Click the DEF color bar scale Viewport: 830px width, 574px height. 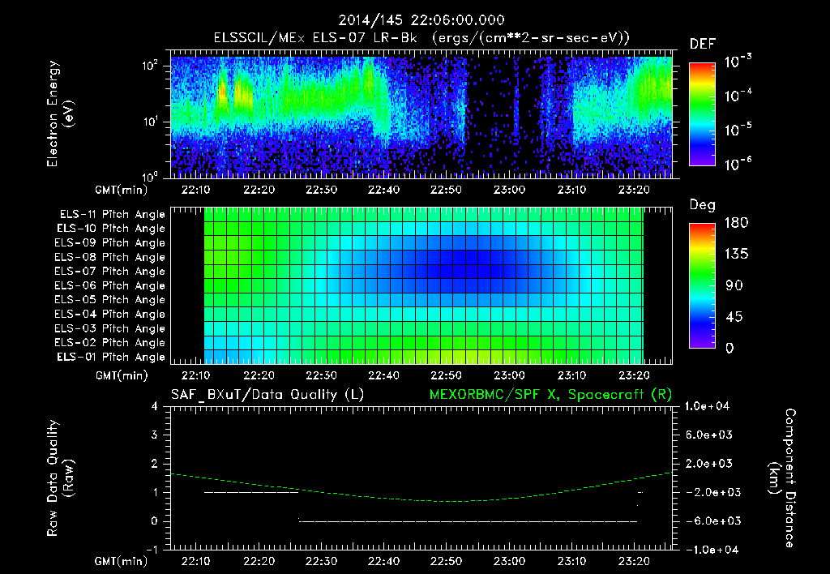click(x=702, y=114)
